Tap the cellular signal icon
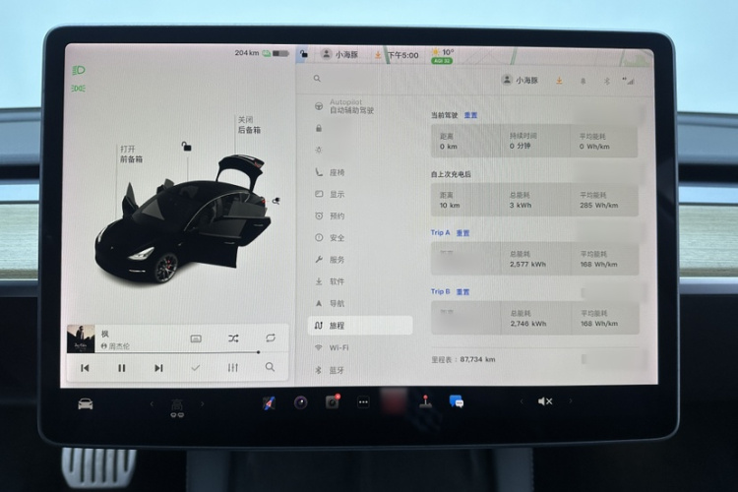Viewport: 738px width, 492px height. tap(629, 81)
